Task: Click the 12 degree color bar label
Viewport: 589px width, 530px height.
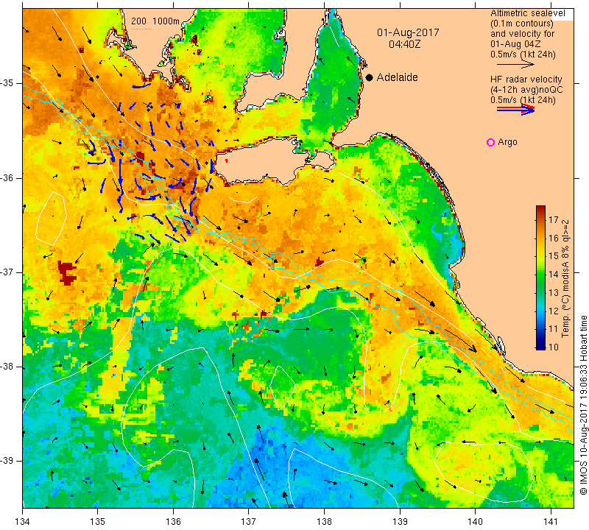Action: [554, 311]
